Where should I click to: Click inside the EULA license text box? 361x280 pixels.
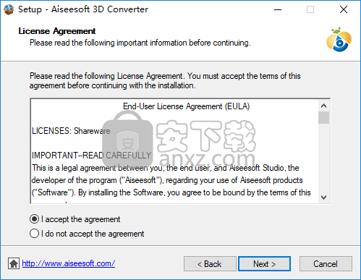tap(174, 151)
